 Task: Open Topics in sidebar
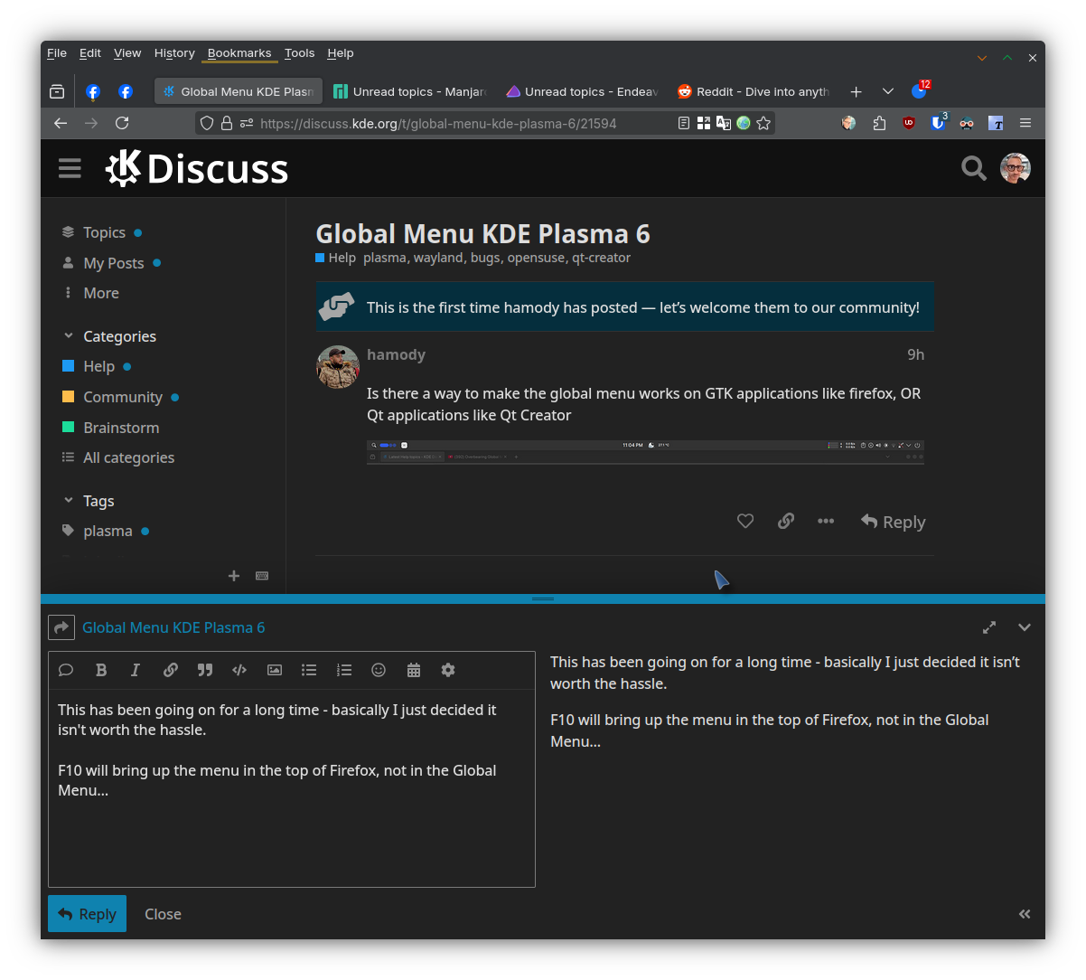[101, 232]
